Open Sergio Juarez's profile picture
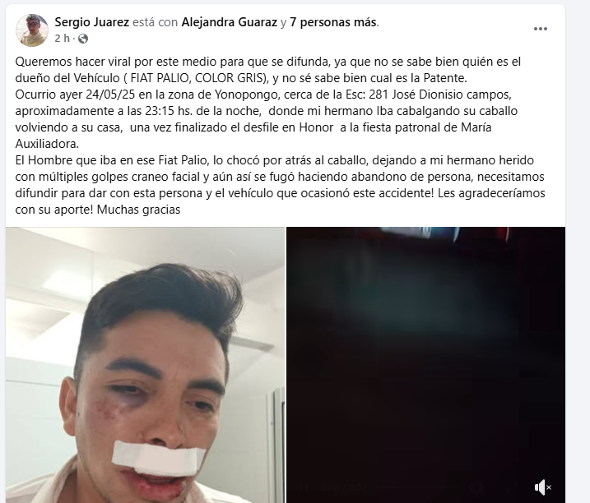The width and height of the screenshot is (590, 503). pos(32,30)
